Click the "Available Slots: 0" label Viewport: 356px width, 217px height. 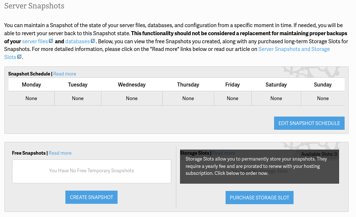click(x=319, y=154)
